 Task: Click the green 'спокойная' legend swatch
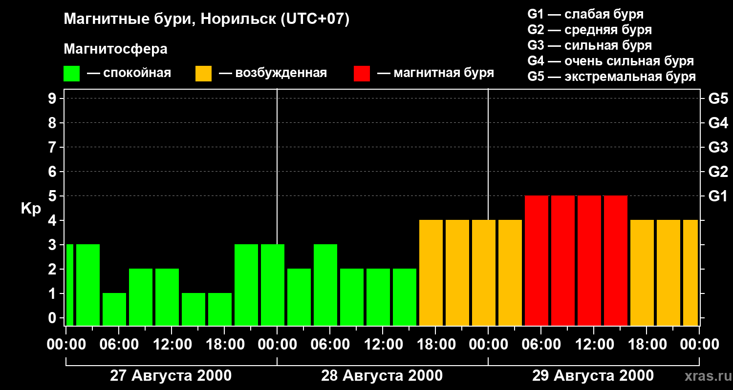coord(71,74)
